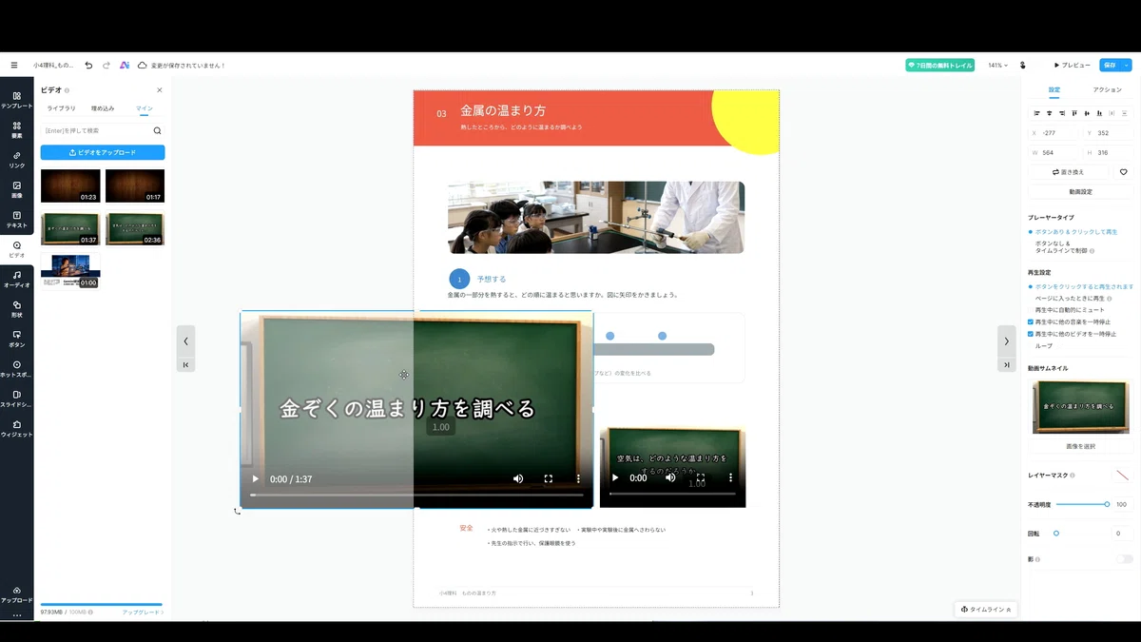Open the スライドショー sidebar panel
This screenshot has width=1141, height=642.
17,399
